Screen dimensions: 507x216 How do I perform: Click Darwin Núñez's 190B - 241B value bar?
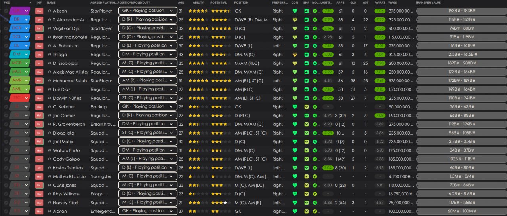[x=461, y=98]
